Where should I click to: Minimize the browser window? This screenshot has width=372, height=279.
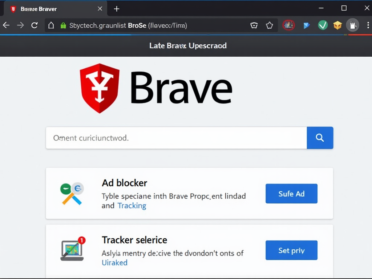321,8
